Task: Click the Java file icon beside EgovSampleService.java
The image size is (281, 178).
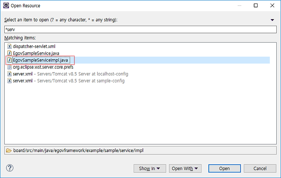Action: pos(9,53)
